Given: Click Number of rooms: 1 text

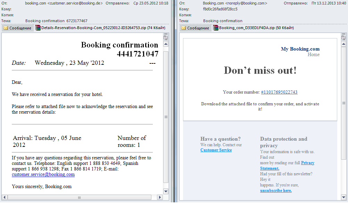Looking at the screenshot, I should [132, 141].
